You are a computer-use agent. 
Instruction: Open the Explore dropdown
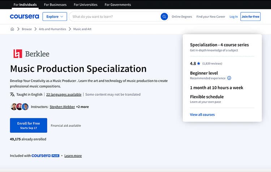(x=55, y=17)
